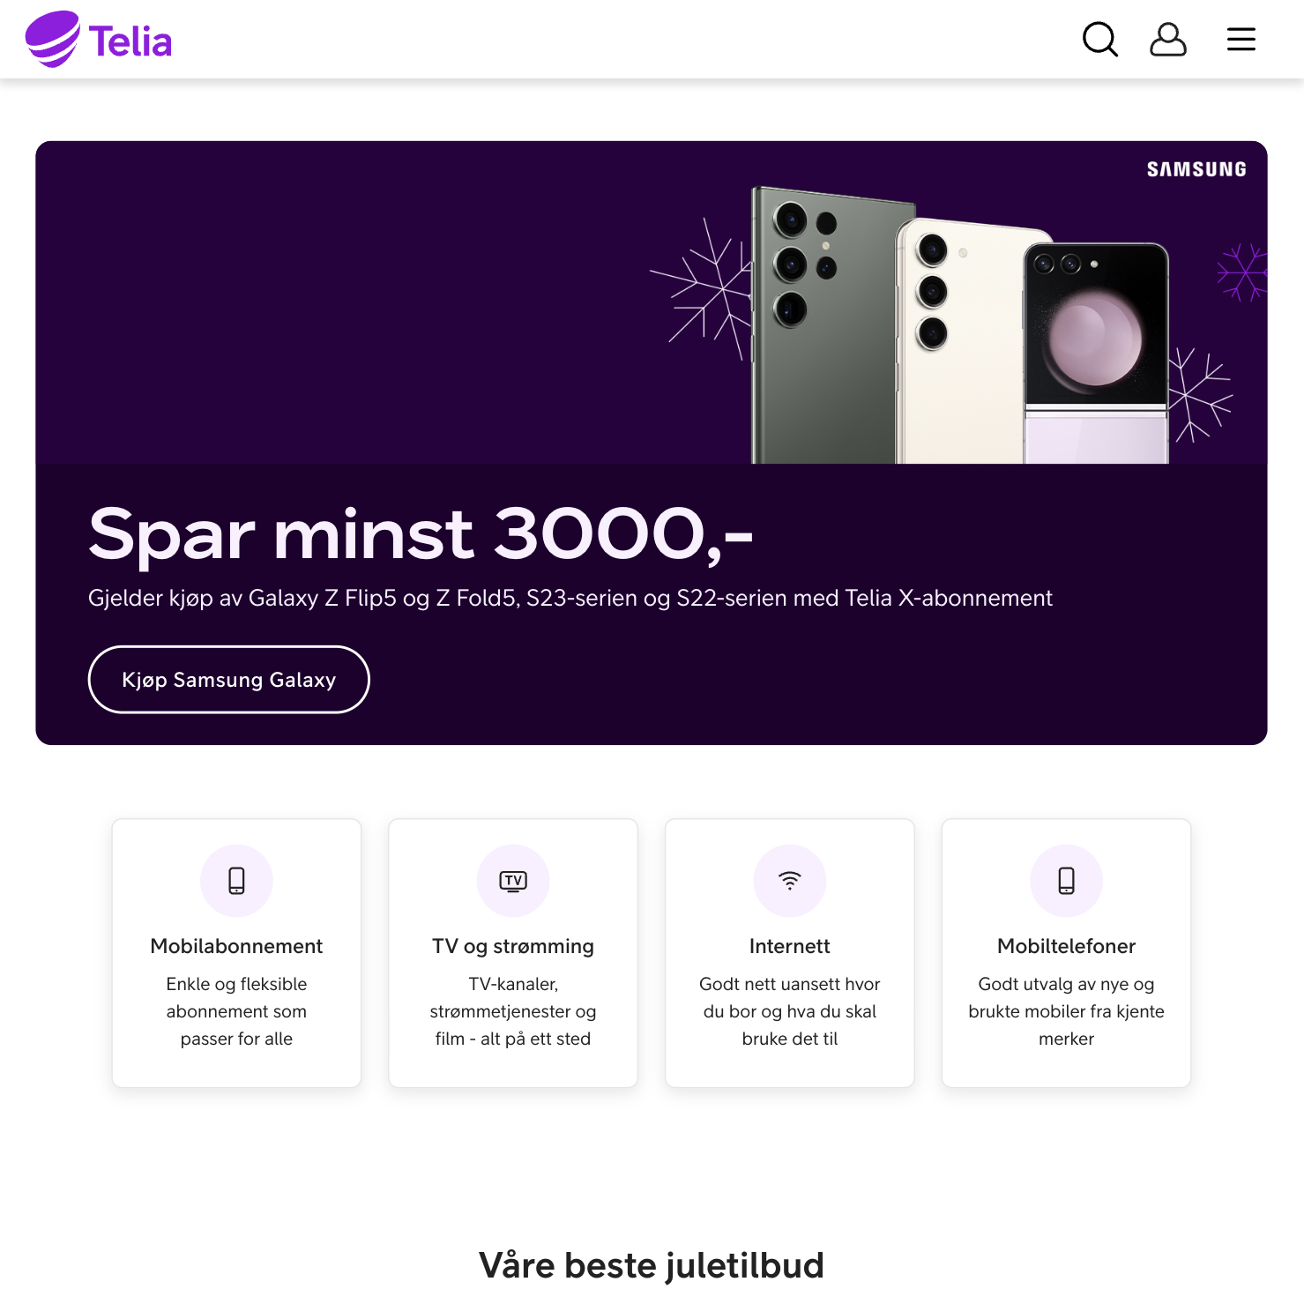Open the Internett card

tap(789, 952)
